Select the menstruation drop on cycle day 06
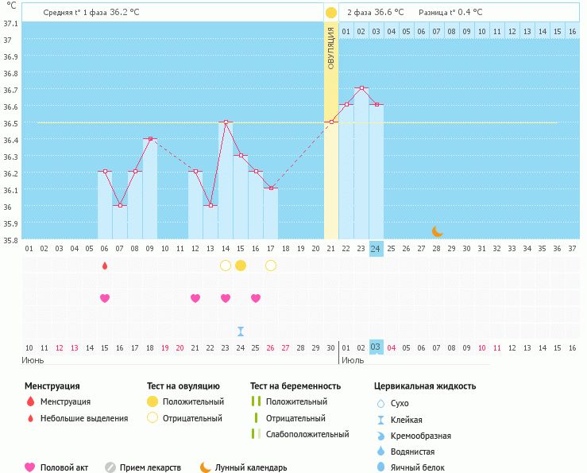This screenshot has width=587, height=473. (x=104, y=266)
